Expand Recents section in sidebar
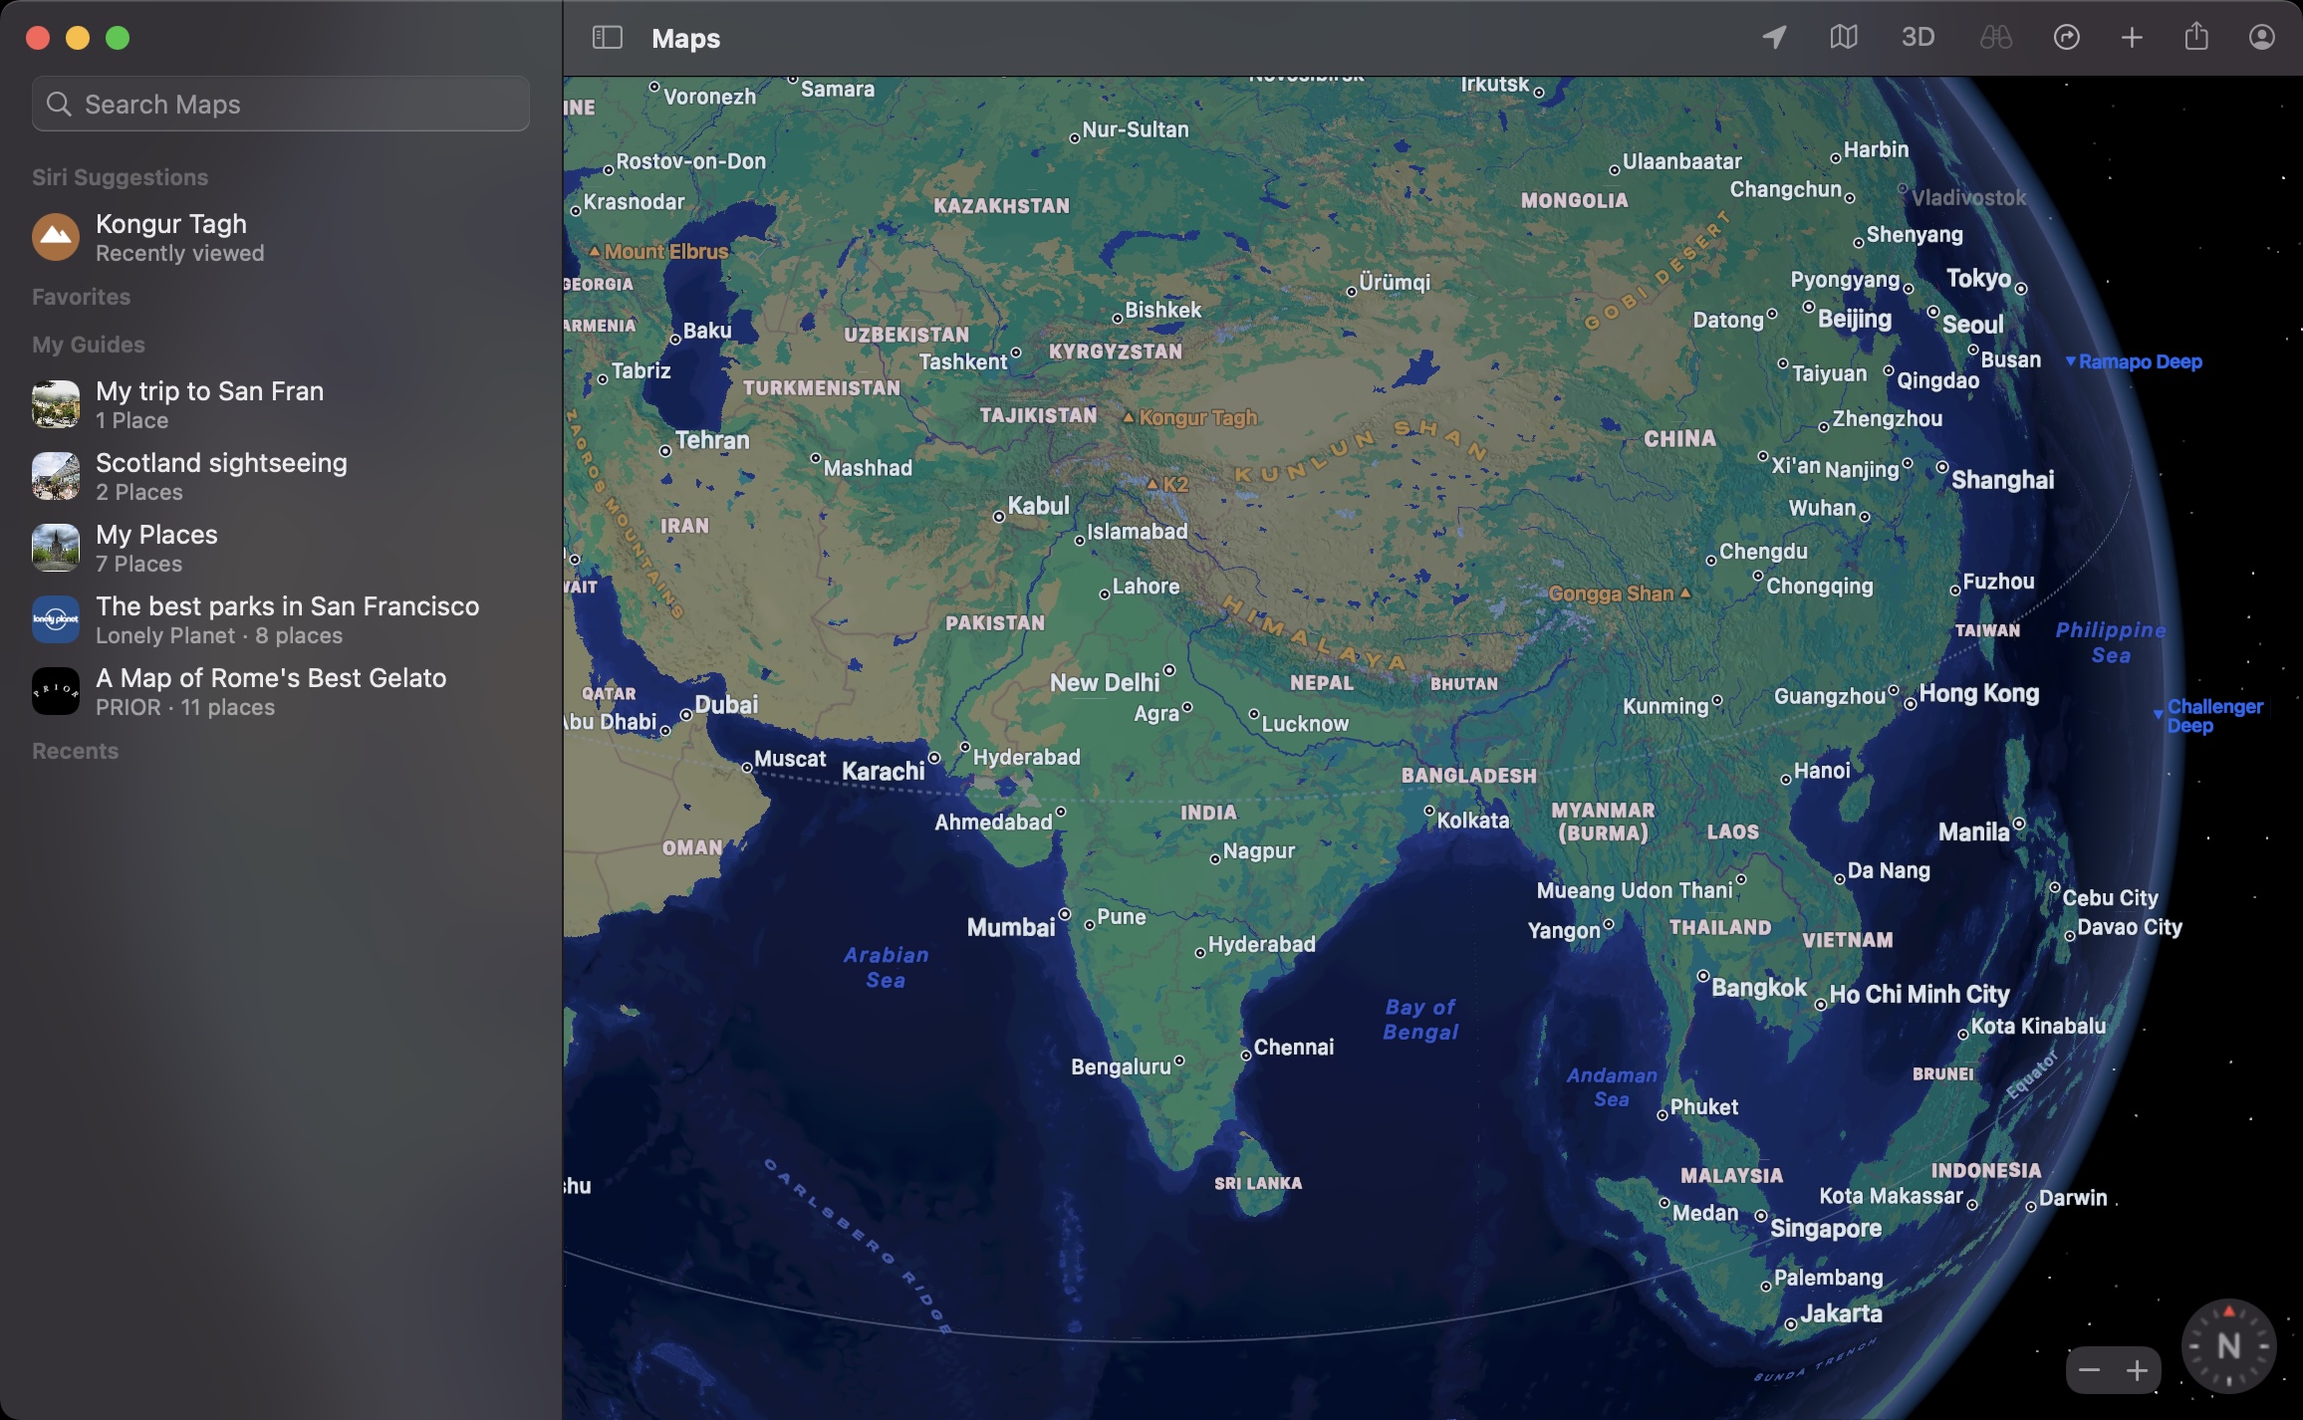The height and width of the screenshot is (1420, 2303). (x=74, y=750)
